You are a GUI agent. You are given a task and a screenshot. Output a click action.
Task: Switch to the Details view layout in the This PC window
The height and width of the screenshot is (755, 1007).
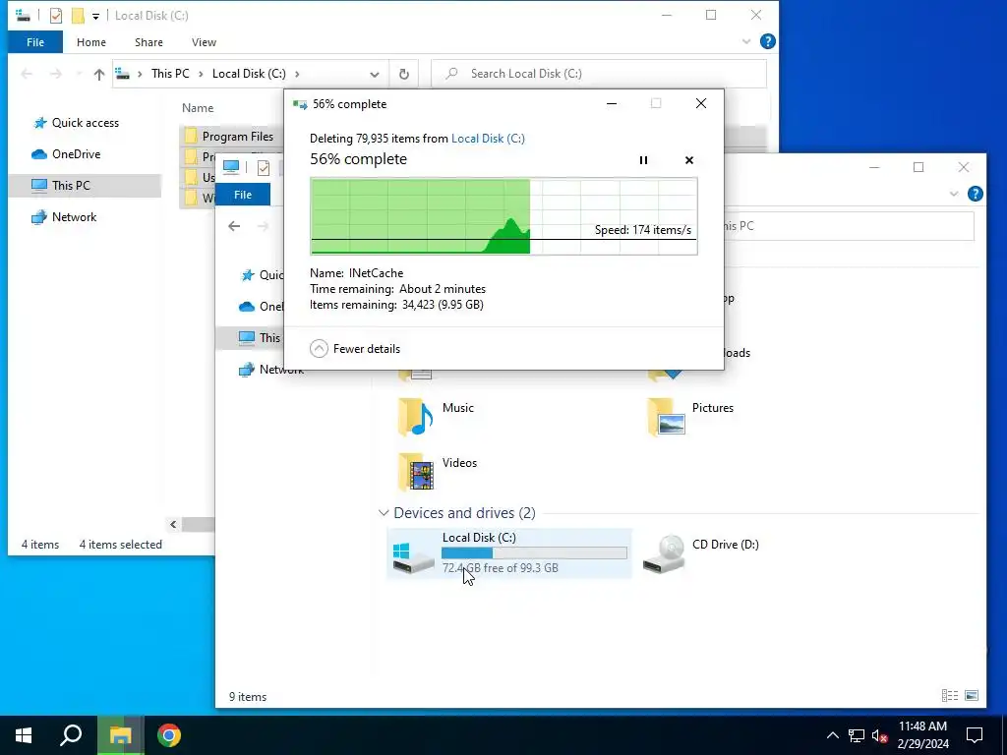click(x=950, y=695)
